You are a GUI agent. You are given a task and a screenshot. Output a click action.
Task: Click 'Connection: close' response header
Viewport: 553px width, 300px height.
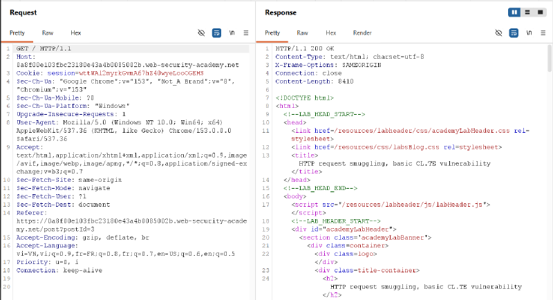click(x=308, y=73)
